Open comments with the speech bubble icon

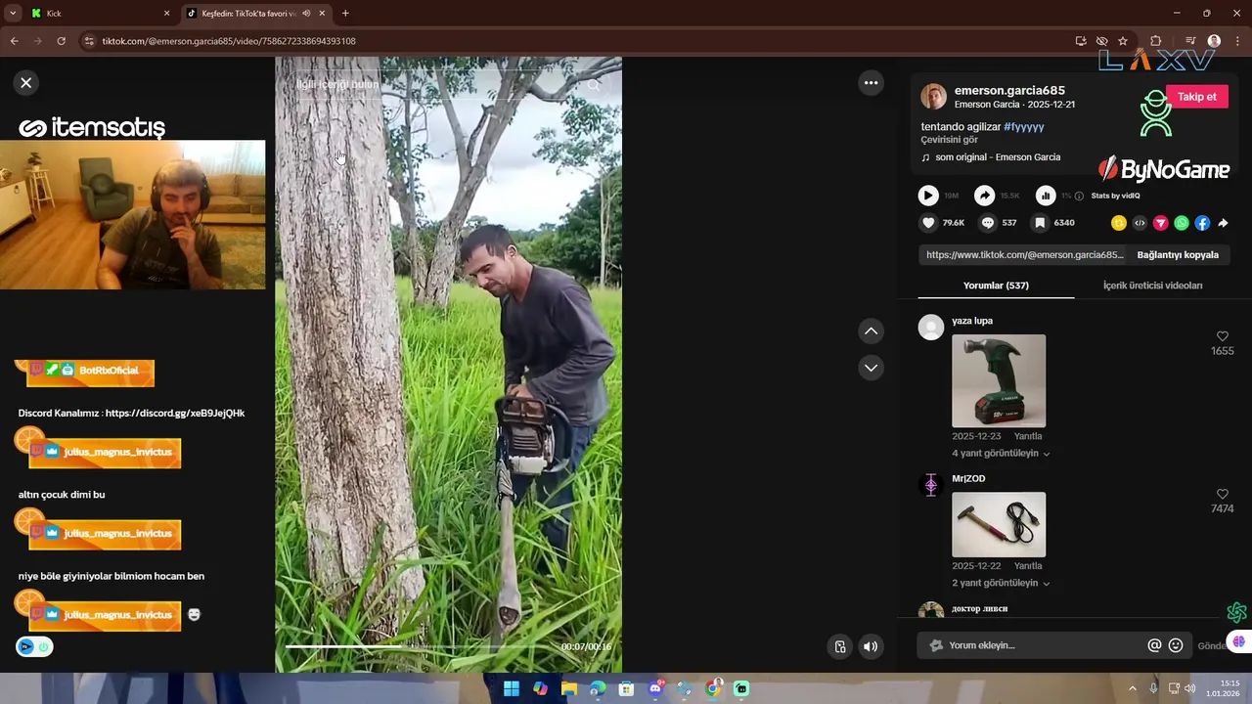click(988, 223)
